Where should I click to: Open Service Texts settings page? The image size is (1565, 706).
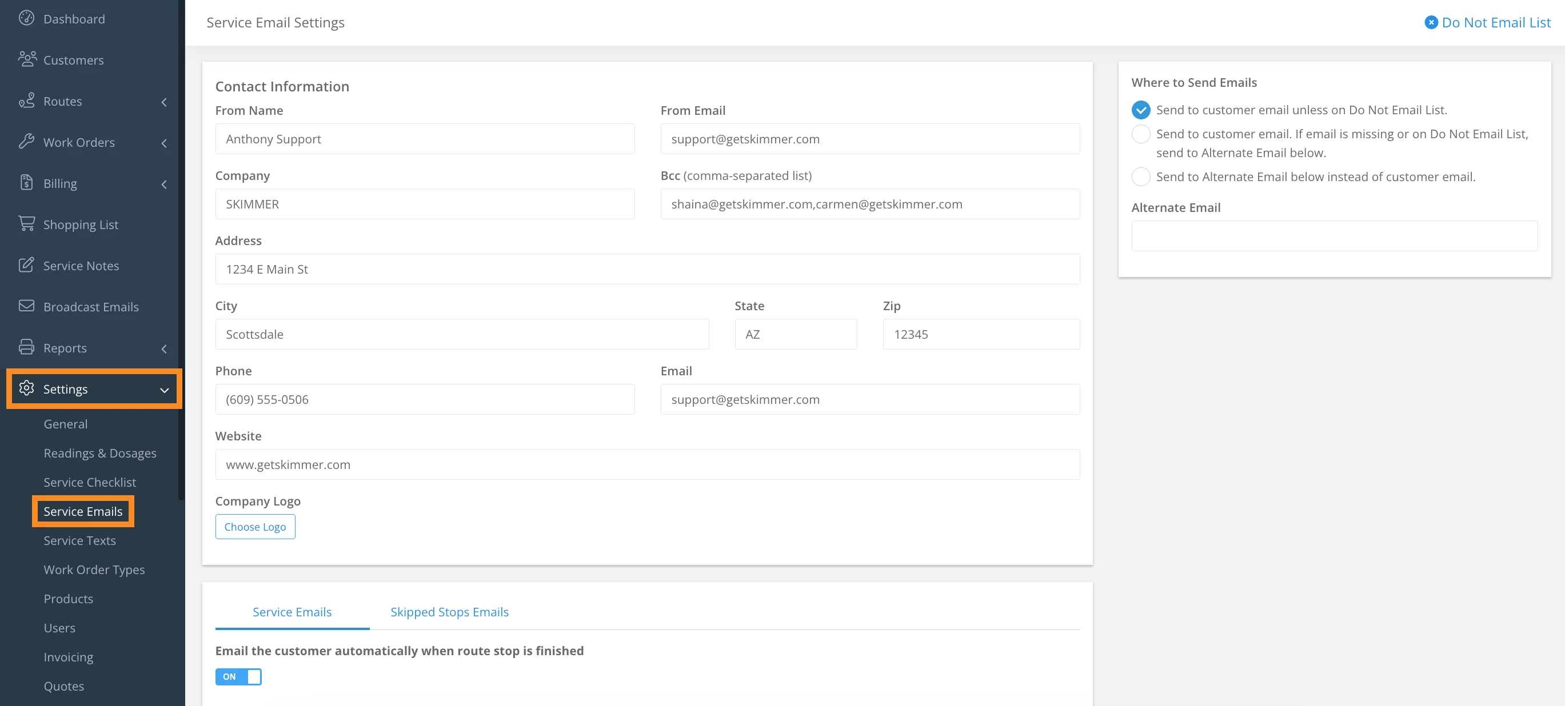coord(79,540)
